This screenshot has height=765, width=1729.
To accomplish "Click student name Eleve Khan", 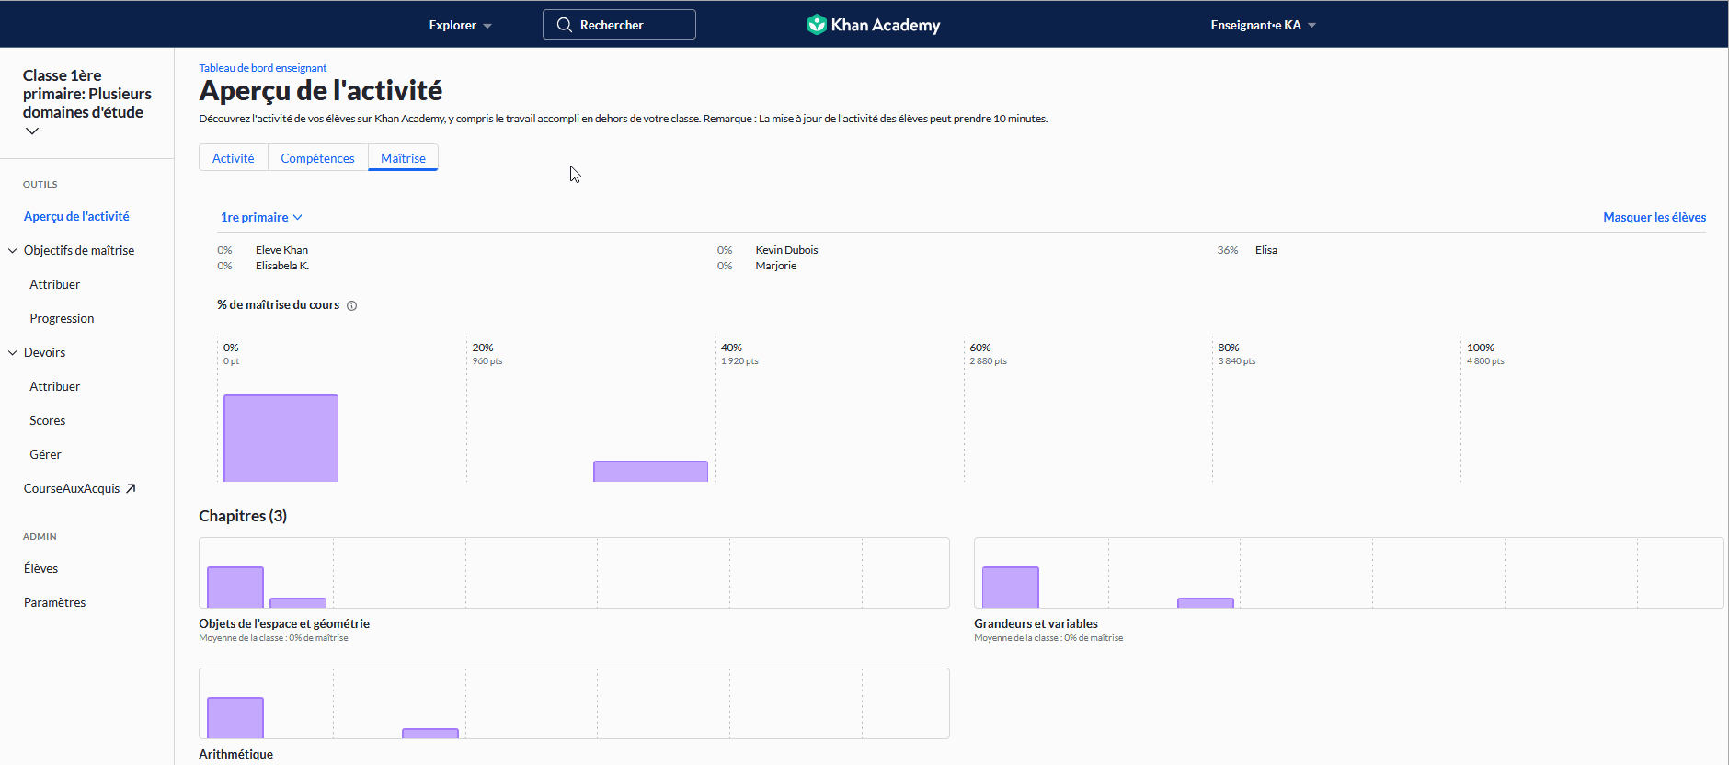I will 282,250.
